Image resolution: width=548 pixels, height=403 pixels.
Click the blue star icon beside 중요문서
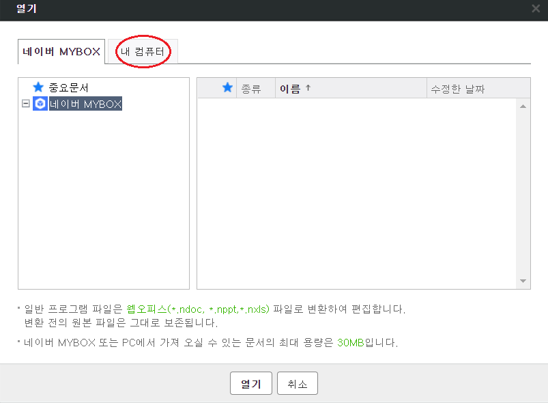38,87
